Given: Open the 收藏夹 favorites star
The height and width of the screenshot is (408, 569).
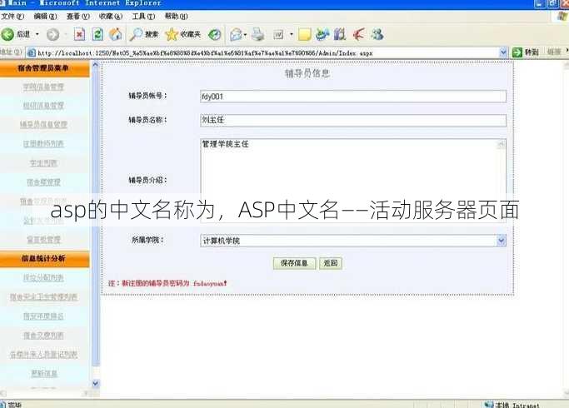Looking at the screenshot, I should (182, 34).
